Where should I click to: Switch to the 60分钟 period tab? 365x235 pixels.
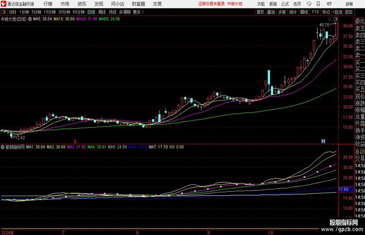pos(78,12)
